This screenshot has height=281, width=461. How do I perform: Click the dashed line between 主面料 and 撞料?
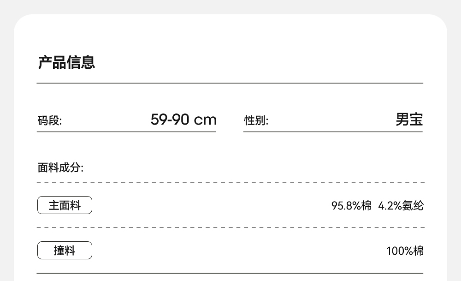click(230, 227)
